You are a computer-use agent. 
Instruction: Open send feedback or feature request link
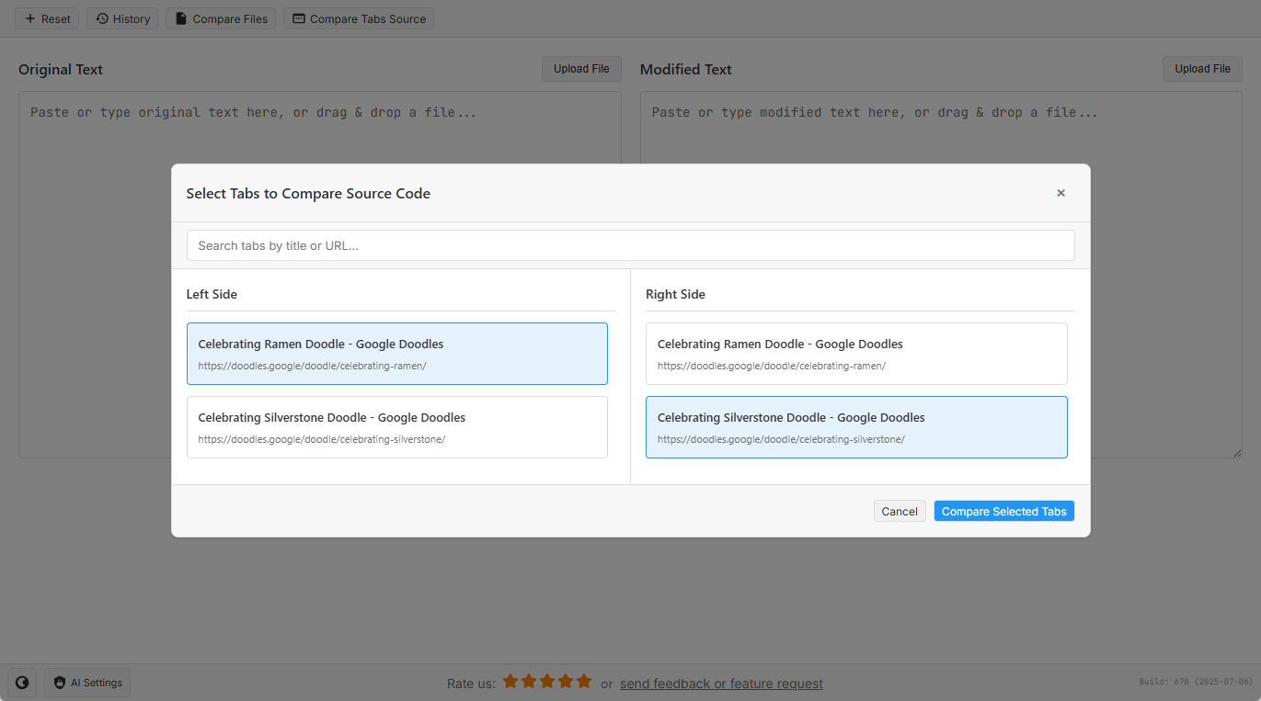[721, 684]
